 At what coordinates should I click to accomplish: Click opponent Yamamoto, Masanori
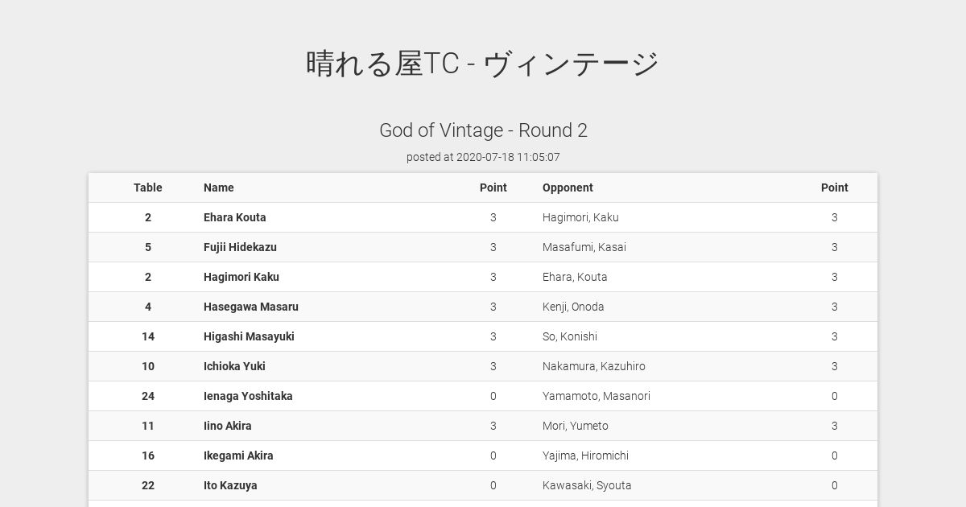pyautogui.click(x=597, y=396)
